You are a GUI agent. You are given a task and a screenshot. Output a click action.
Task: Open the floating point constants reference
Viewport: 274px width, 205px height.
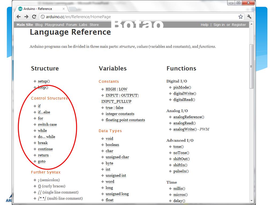pyautogui.click(x=125, y=120)
